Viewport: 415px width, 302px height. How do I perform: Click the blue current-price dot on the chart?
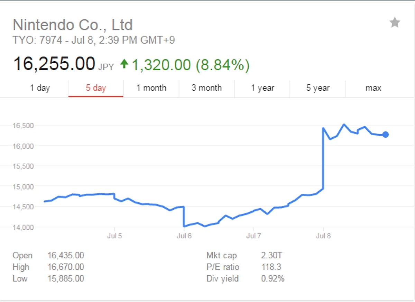click(x=386, y=135)
